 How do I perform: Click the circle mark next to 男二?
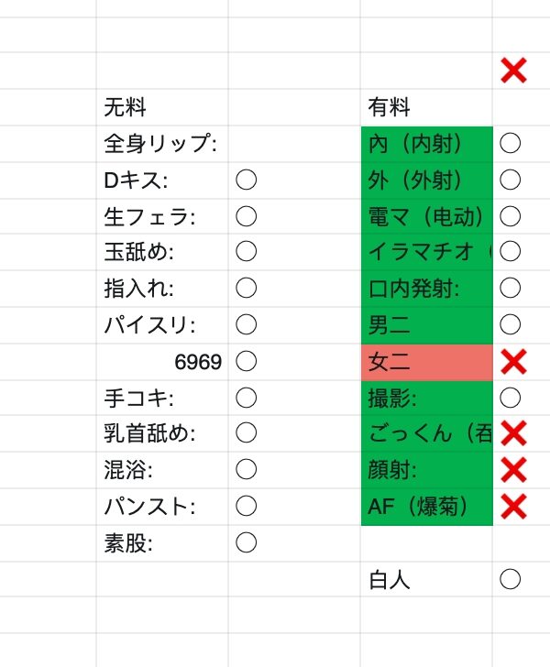click(511, 324)
